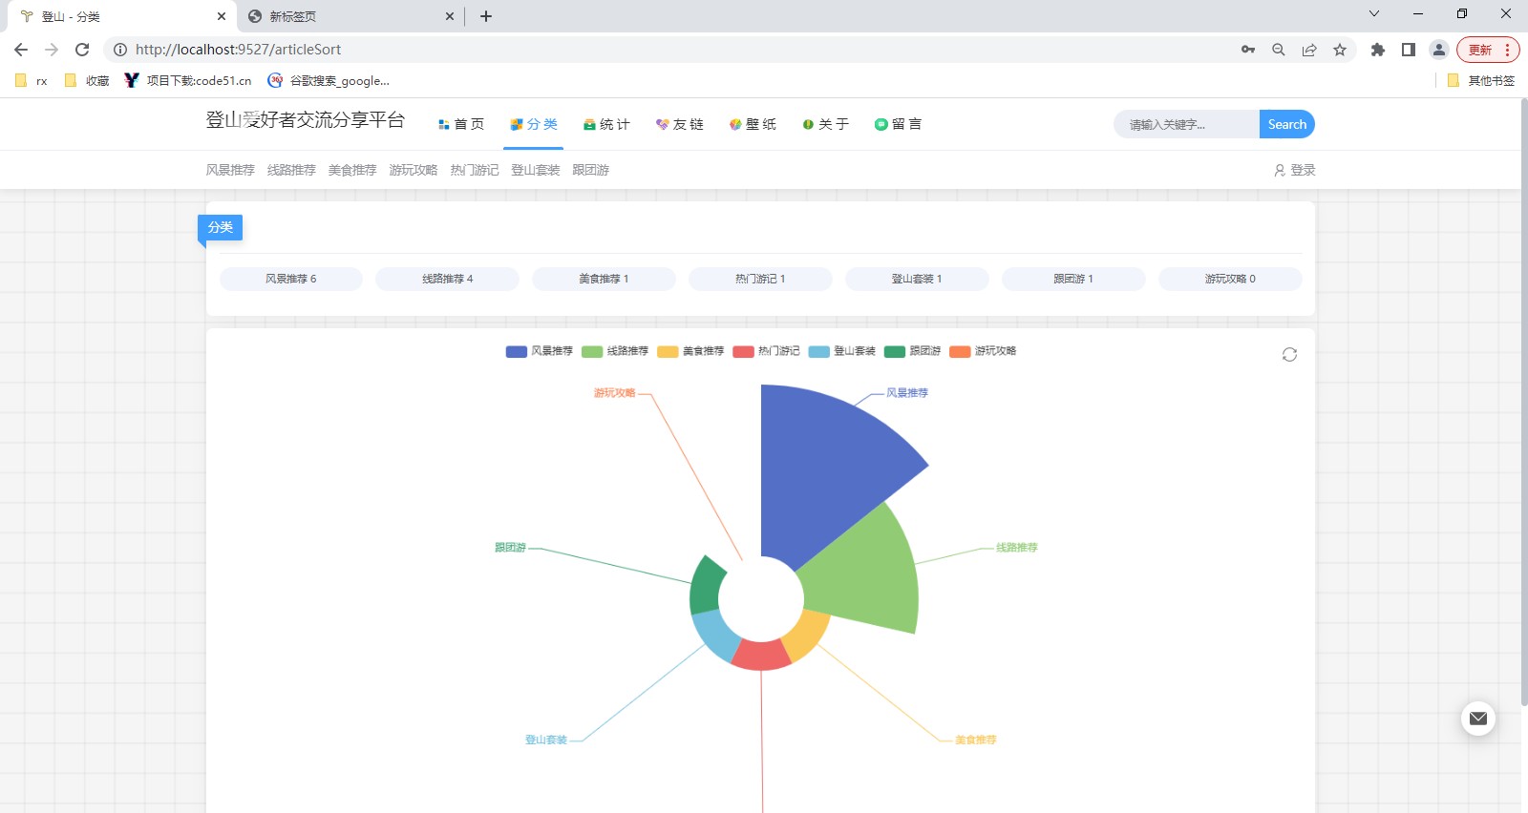
Task: Select the 跟团游 1 category pill
Action: click(1073, 279)
